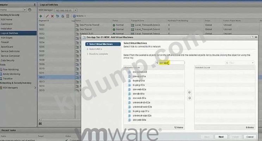
Task: Select dev-web-01a VM in available objects
Action: (139, 98)
